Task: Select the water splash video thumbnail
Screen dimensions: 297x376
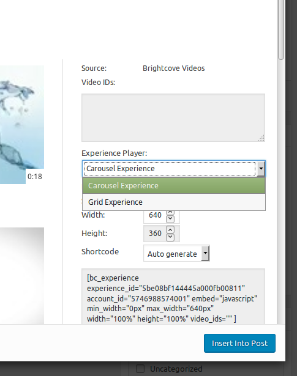Action: coord(22,125)
